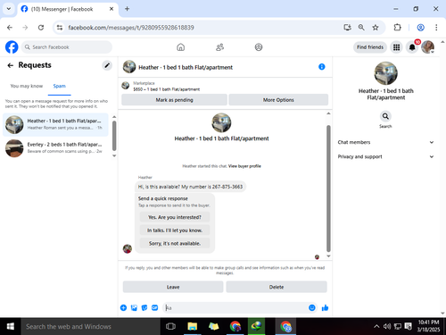Open Chrome three-dot menu
This screenshot has height=335, width=446.
click(436, 28)
